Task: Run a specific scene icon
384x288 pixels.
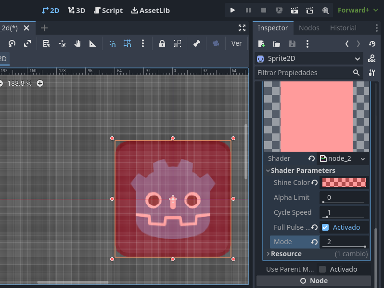Action: pyautogui.click(x=310, y=10)
